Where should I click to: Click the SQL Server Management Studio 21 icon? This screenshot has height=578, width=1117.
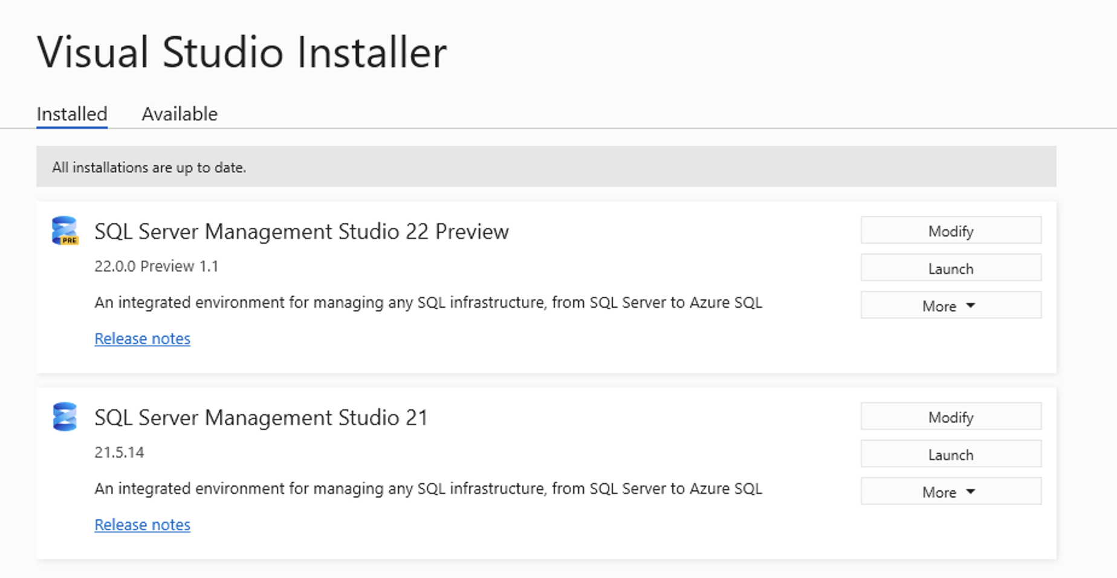pyautogui.click(x=64, y=417)
